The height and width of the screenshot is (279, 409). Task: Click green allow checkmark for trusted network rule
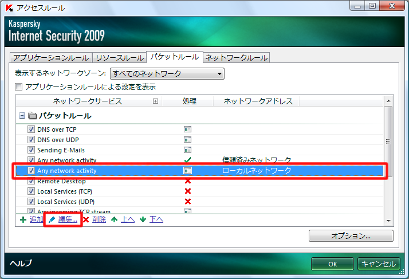coord(187,160)
